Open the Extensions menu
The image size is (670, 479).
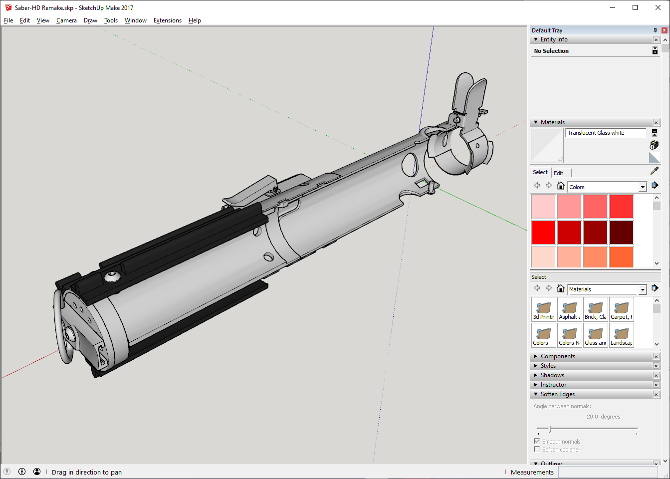(167, 20)
